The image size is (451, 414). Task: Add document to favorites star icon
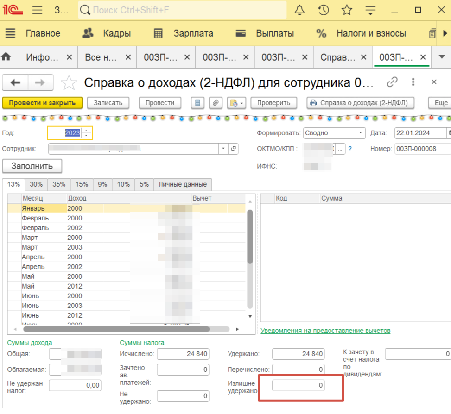point(69,83)
